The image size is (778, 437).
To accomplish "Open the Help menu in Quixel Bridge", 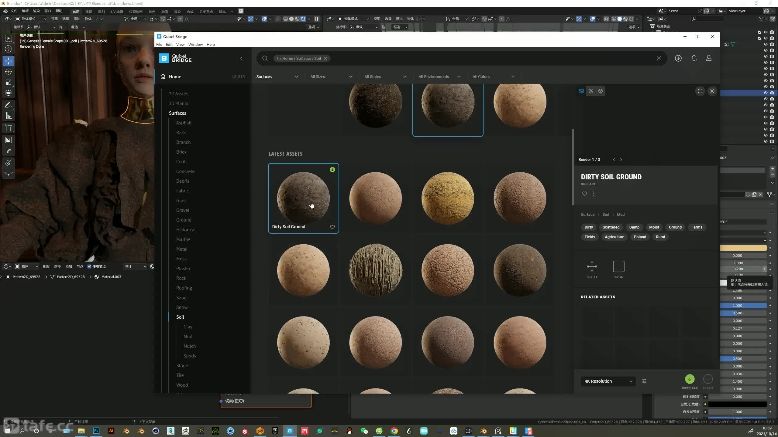I will pos(211,45).
